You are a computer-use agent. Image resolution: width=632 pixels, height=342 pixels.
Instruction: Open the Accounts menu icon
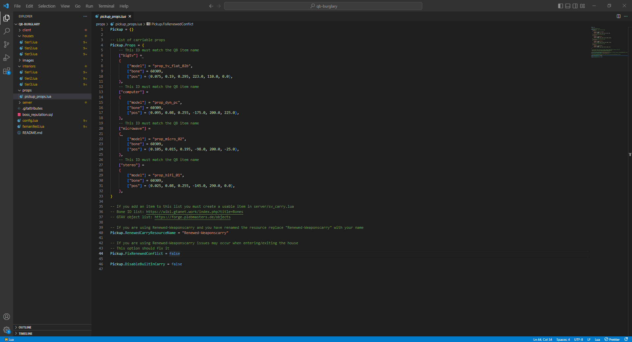(7, 317)
